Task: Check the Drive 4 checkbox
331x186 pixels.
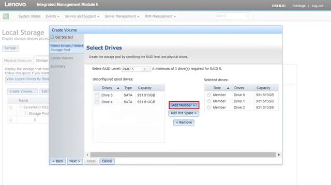Action: [97, 102]
